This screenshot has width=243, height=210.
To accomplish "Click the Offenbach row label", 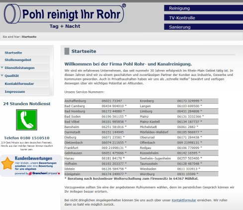I will (x=148, y=142).
